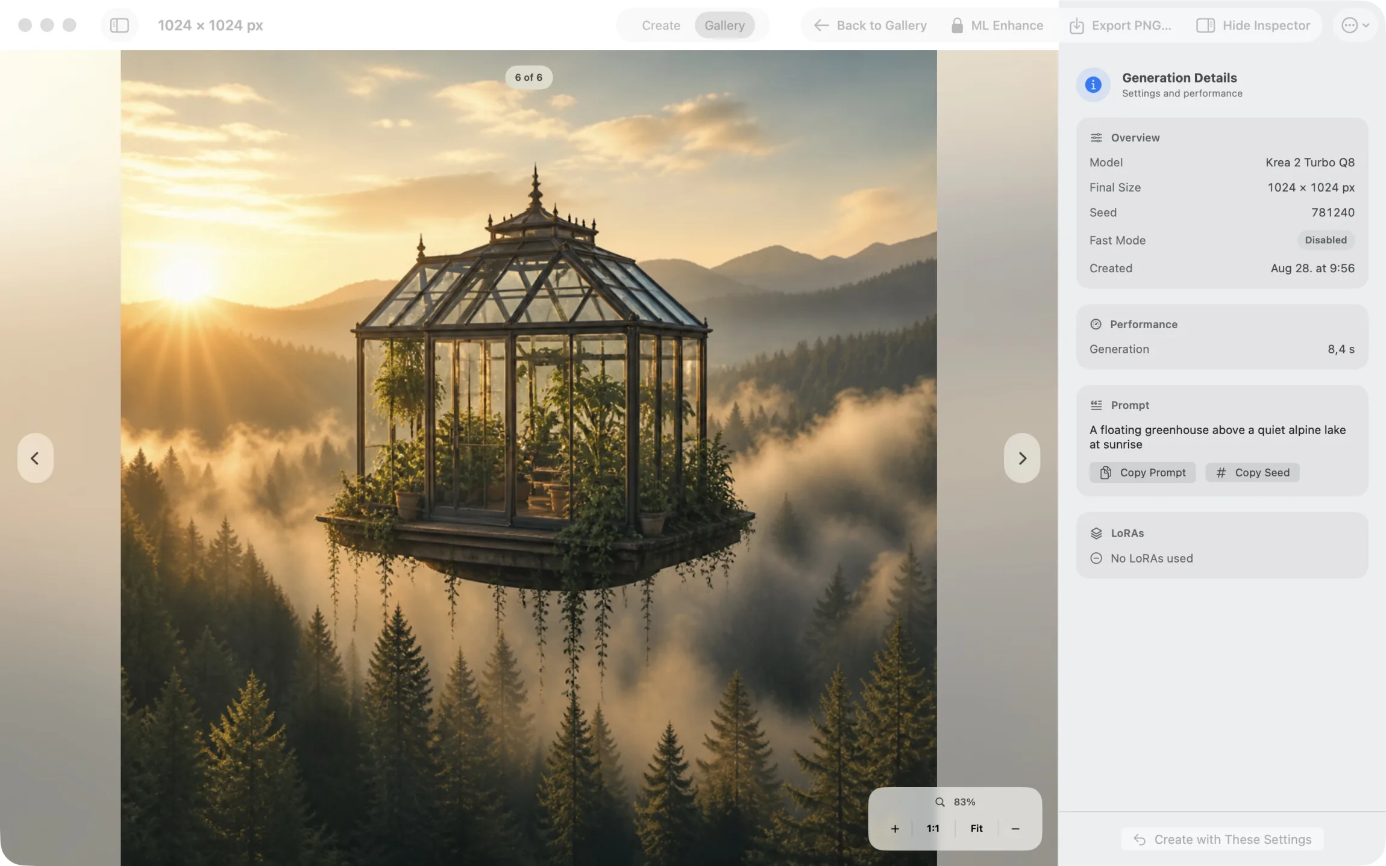Fit the image to the window
Image resolution: width=1386 pixels, height=866 pixels.
pos(976,829)
